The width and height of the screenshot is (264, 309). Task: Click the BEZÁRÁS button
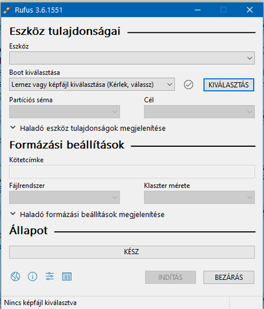229,277
